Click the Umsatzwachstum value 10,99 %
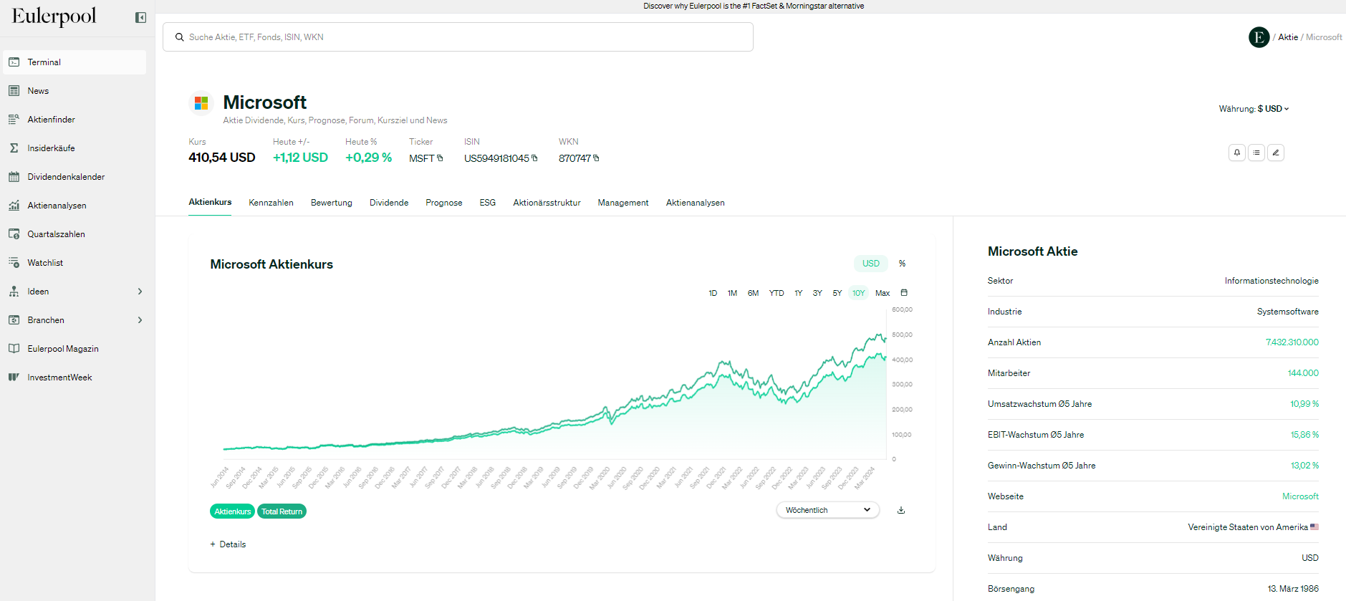 pyautogui.click(x=1304, y=404)
